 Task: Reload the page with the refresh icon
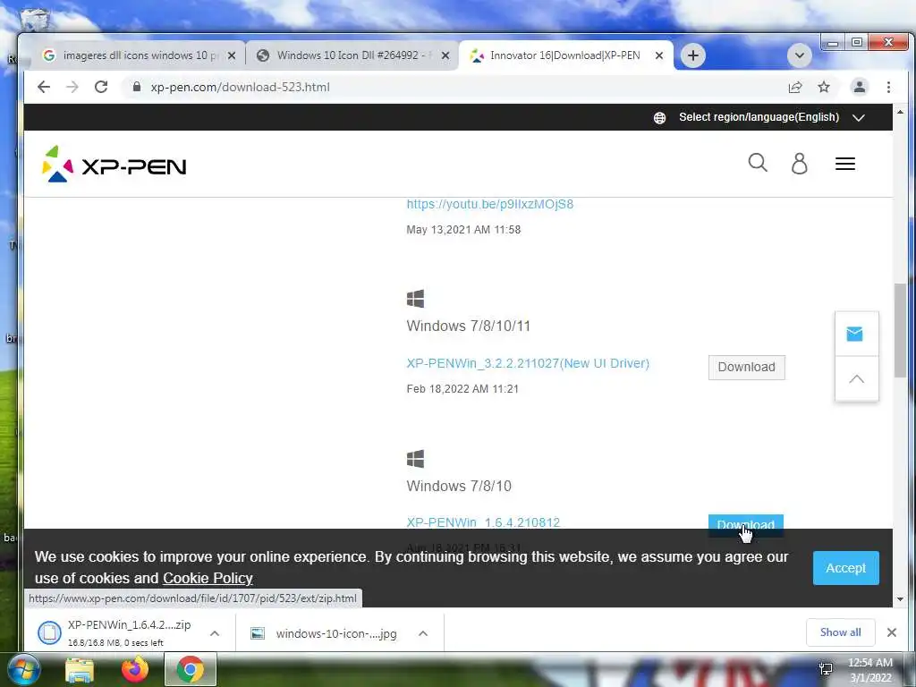pyautogui.click(x=101, y=87)
